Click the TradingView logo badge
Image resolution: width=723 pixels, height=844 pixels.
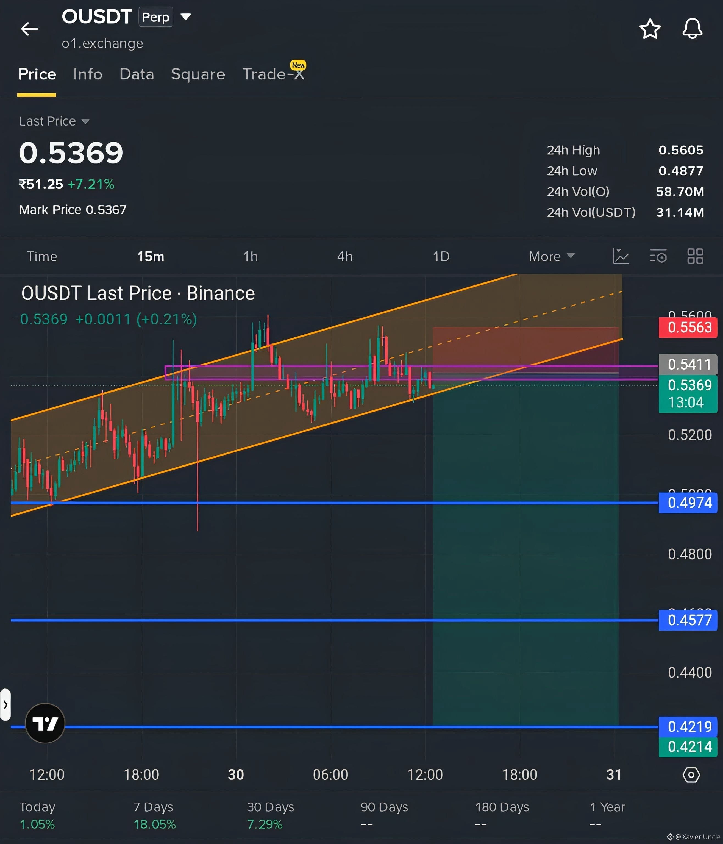(45, 723)
